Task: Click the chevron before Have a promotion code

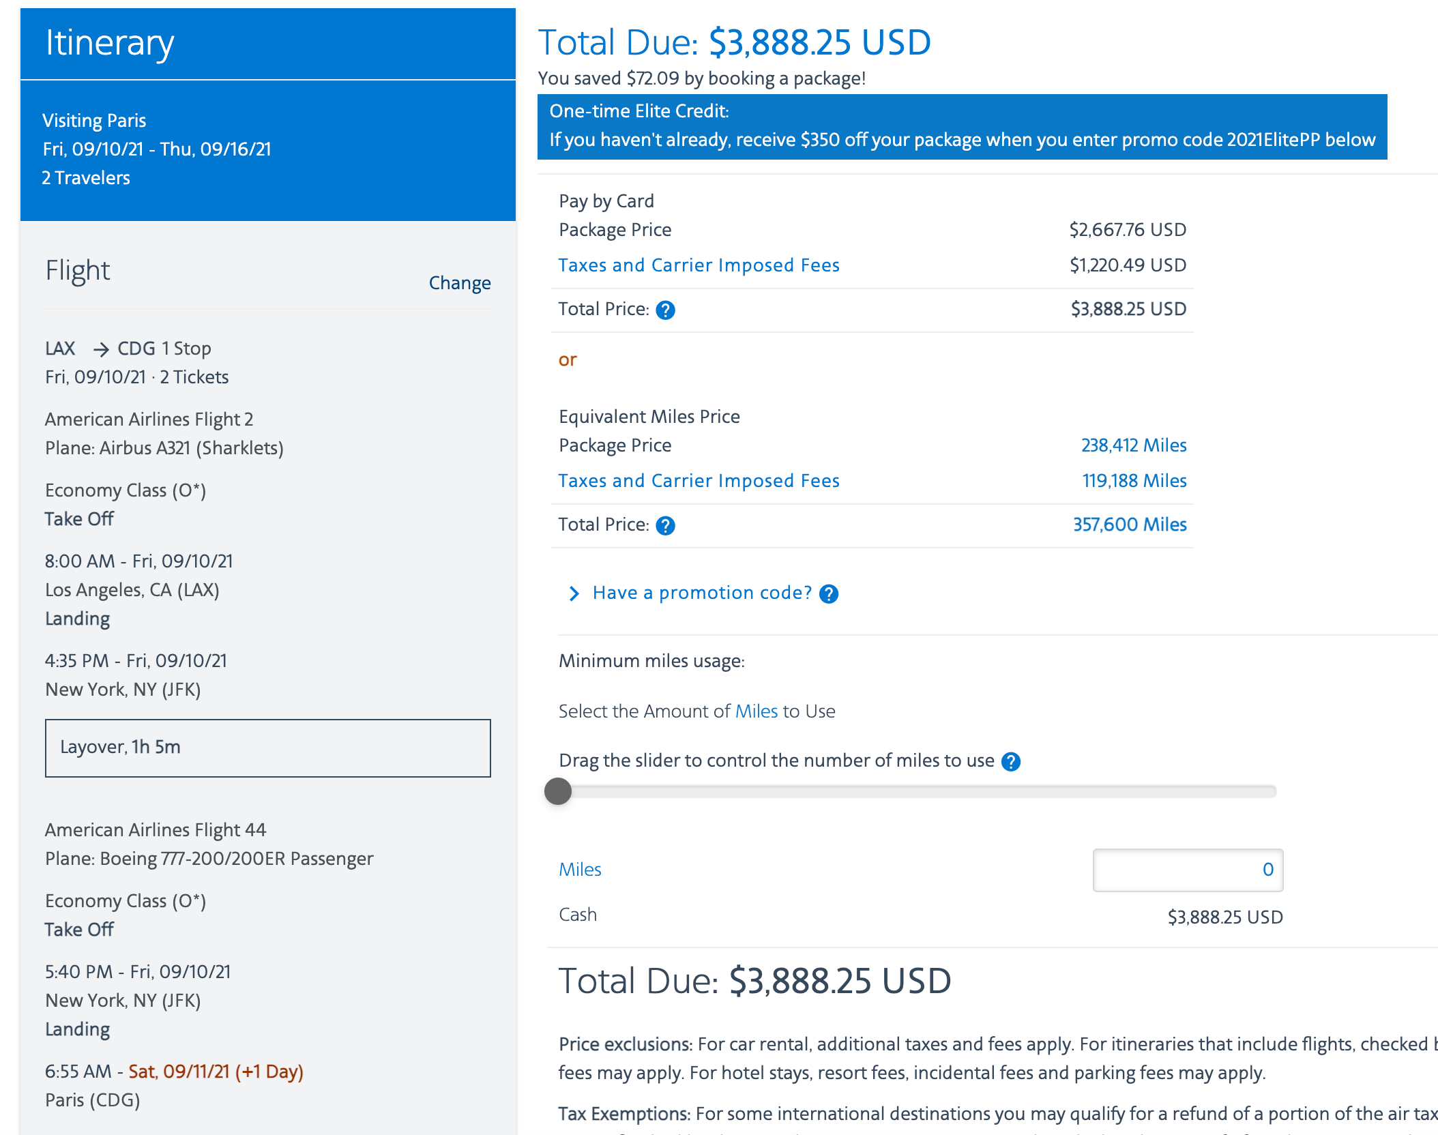Action: coord(574,593)
